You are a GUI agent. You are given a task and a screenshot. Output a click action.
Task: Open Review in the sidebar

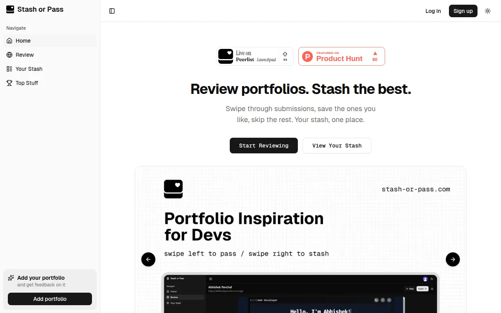click(50, 55)
